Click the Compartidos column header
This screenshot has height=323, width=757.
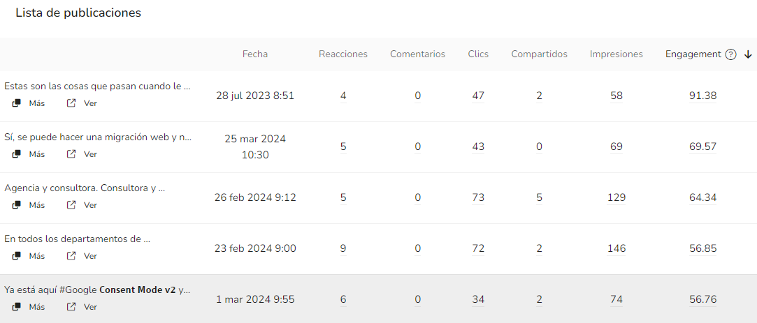(539, 54)
